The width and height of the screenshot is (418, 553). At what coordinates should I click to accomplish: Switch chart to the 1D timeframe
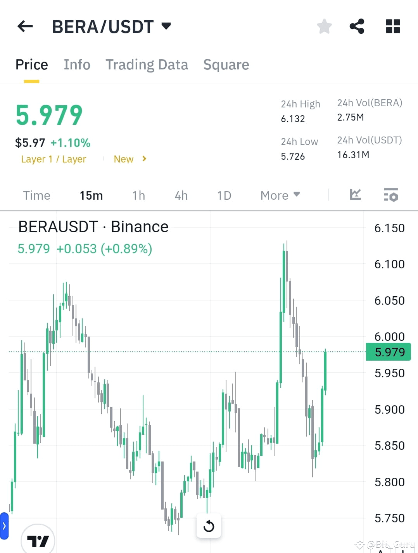224,195
